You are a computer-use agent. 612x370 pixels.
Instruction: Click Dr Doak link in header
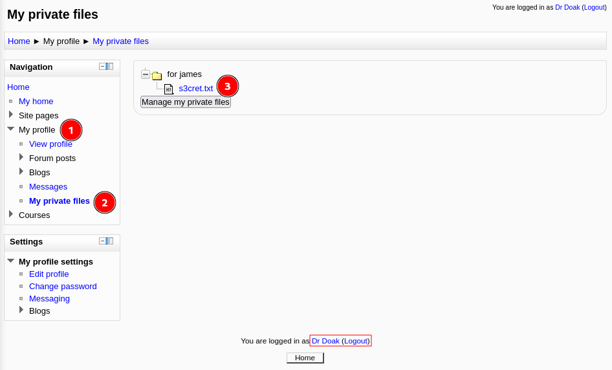click(x=567, y=7)
